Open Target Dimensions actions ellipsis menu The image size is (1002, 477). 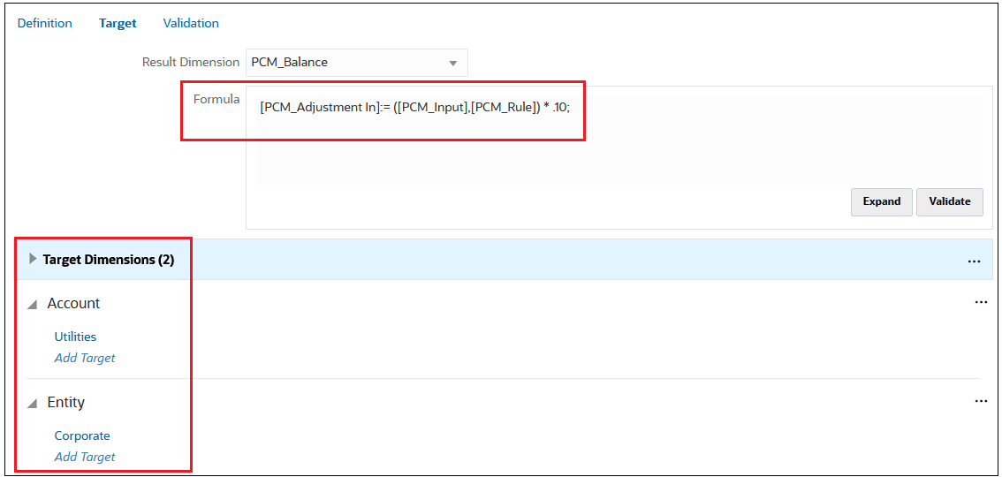point(974,261)
